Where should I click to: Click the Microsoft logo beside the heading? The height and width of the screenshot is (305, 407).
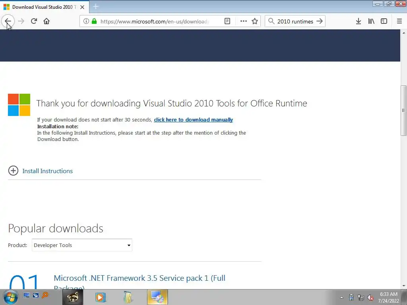[x=19, y=105]
